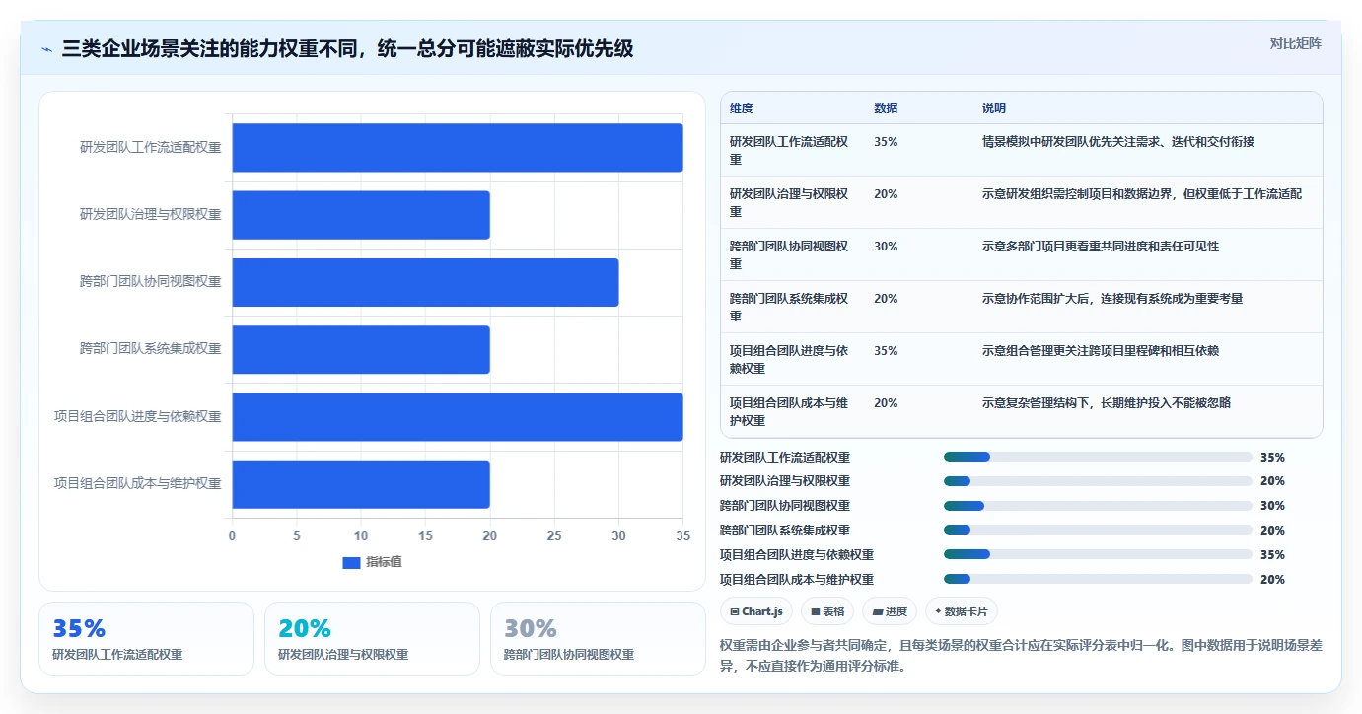Select the 项目组合团队进度与依赖权重 bar in chart

point(458,416)
